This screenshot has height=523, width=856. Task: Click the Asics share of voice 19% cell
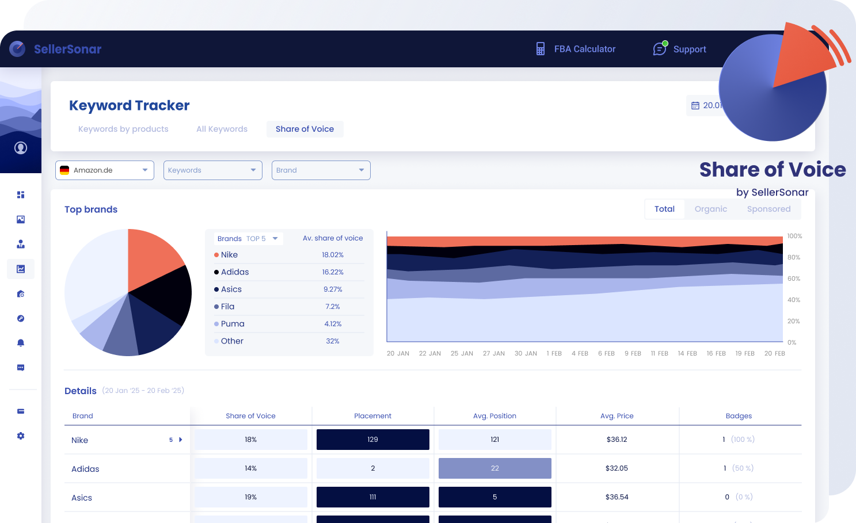point(250,497)
